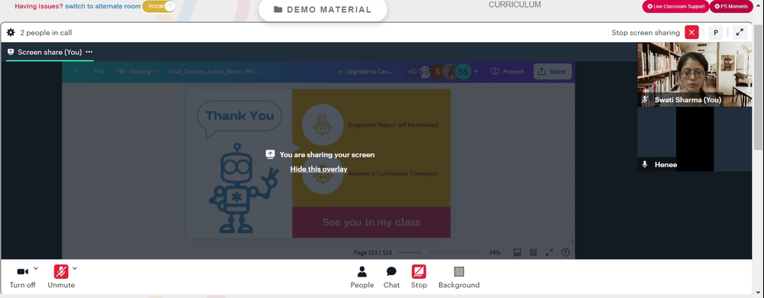Open Screen share tab options ellipsis
Viewport: 764px width, 298px height.
point(89,52)
